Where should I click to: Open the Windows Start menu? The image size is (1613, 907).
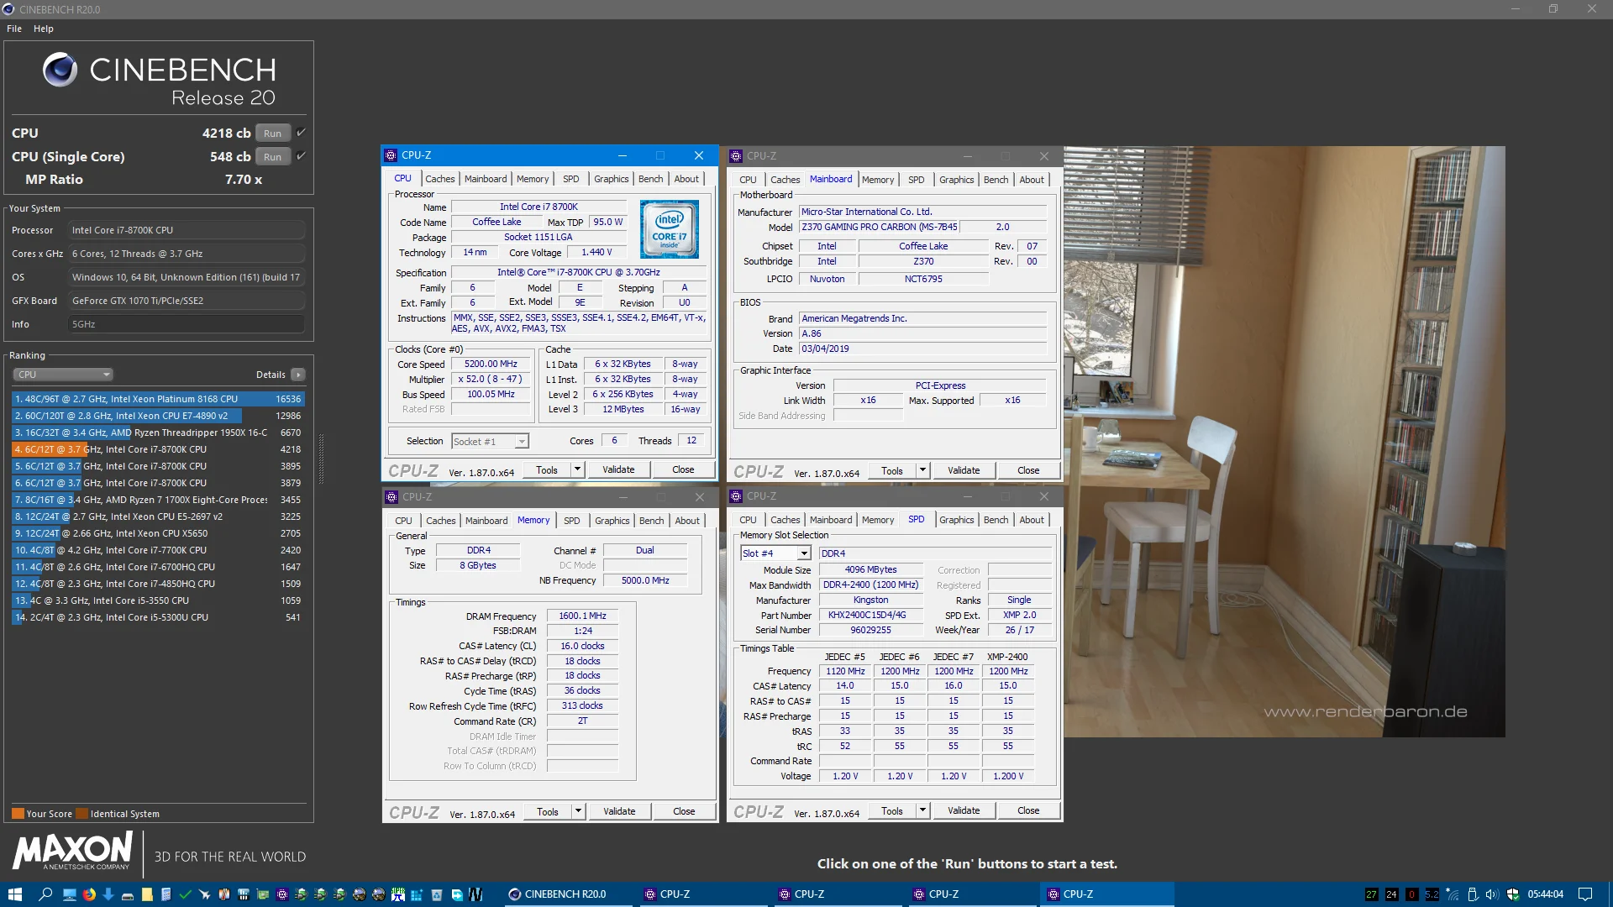point(14,894)
